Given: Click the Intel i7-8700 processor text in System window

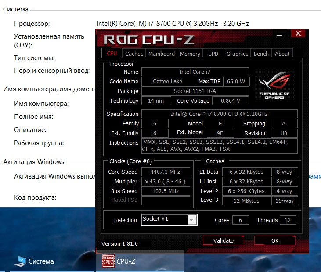Looking at the screenshot, I should point(173,24).
